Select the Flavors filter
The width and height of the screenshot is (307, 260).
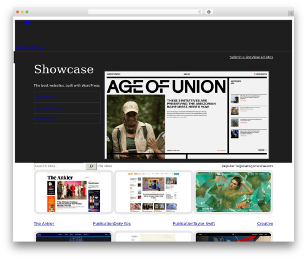pos(267,166)
